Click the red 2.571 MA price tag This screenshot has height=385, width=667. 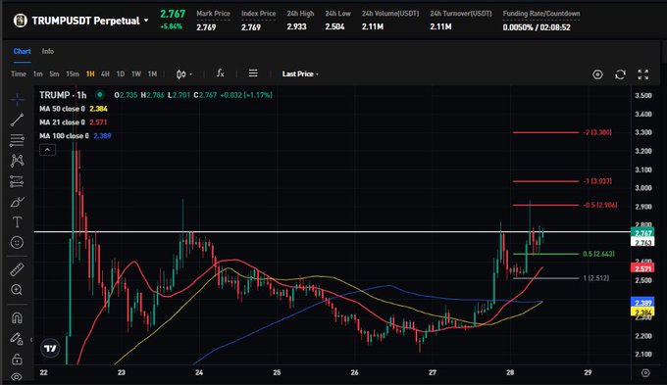[642, 268]
